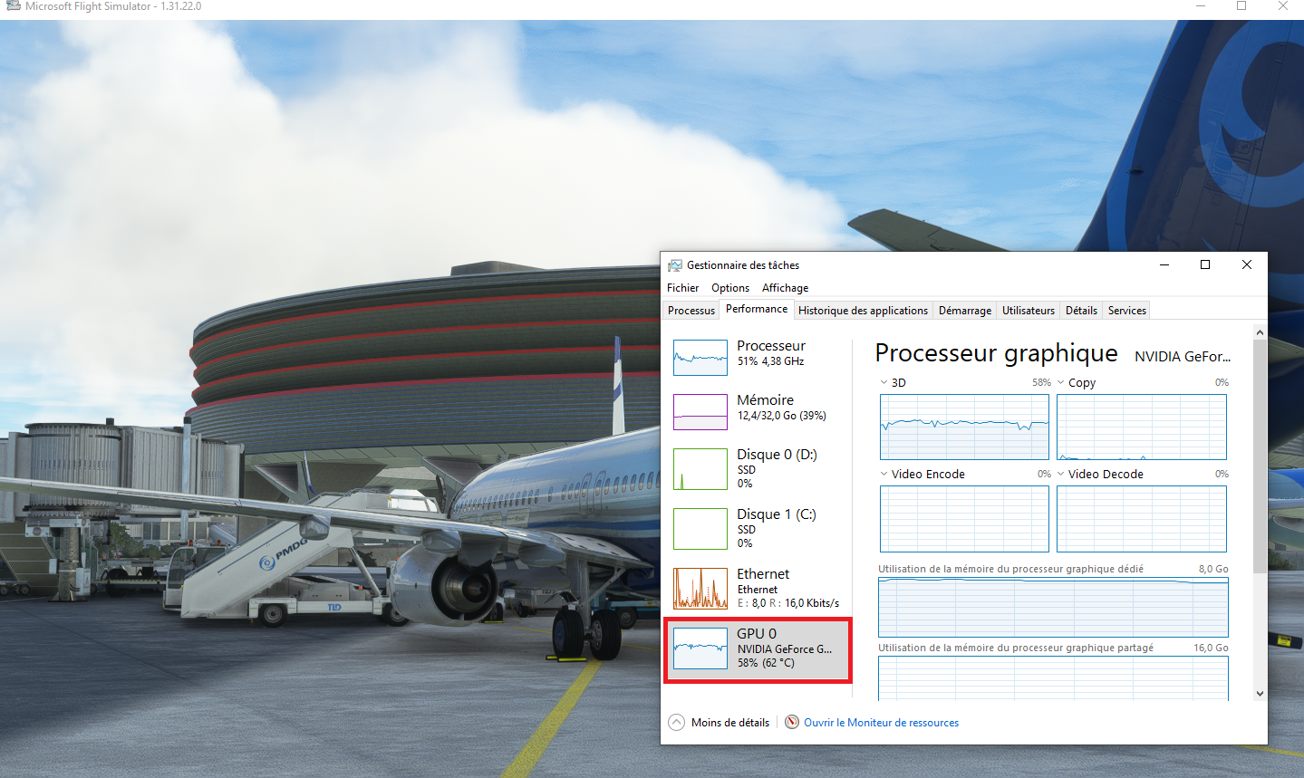This screenshot has height=778, width=1304.
Task: Click the Video Encode usage graph
Action: [x=964, y=519]
